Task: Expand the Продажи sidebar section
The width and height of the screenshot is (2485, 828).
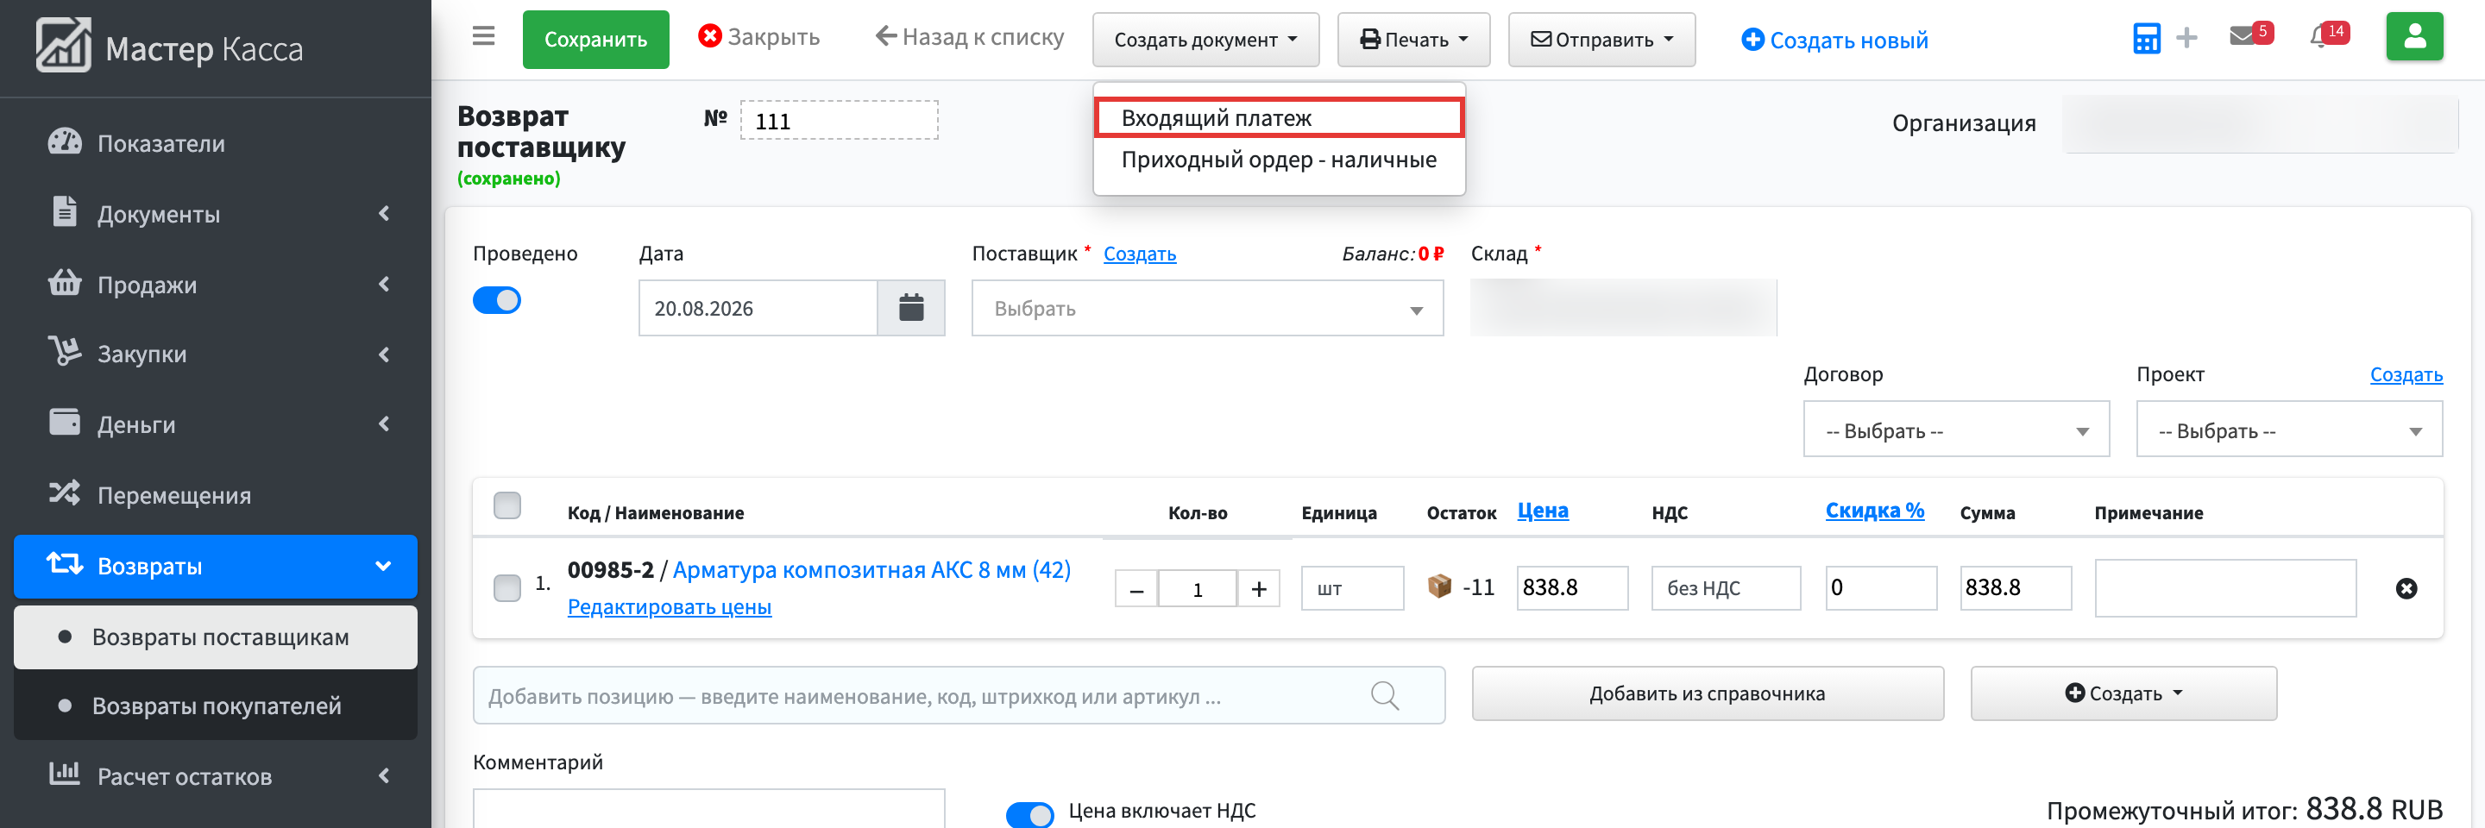Action: (216, 285)
